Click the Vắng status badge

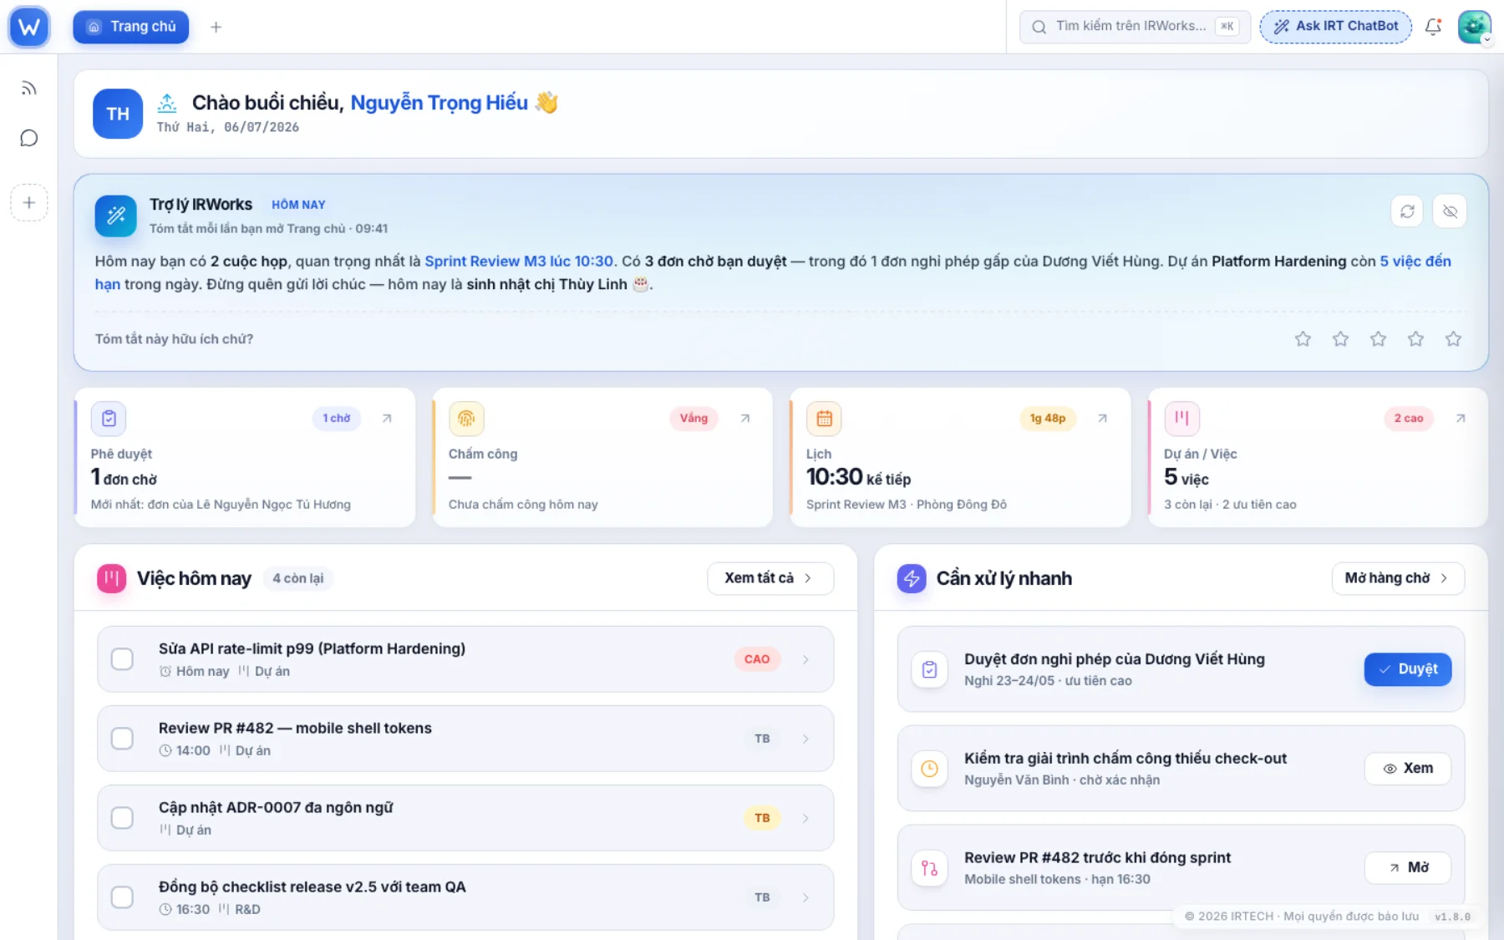tap(694, 418)
